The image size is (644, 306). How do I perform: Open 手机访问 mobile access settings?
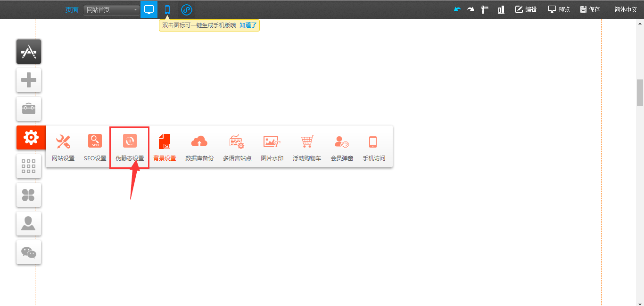373,147
